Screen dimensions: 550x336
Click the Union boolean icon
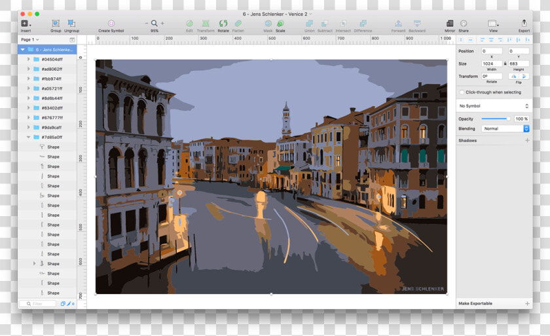(x=309, y=23)
